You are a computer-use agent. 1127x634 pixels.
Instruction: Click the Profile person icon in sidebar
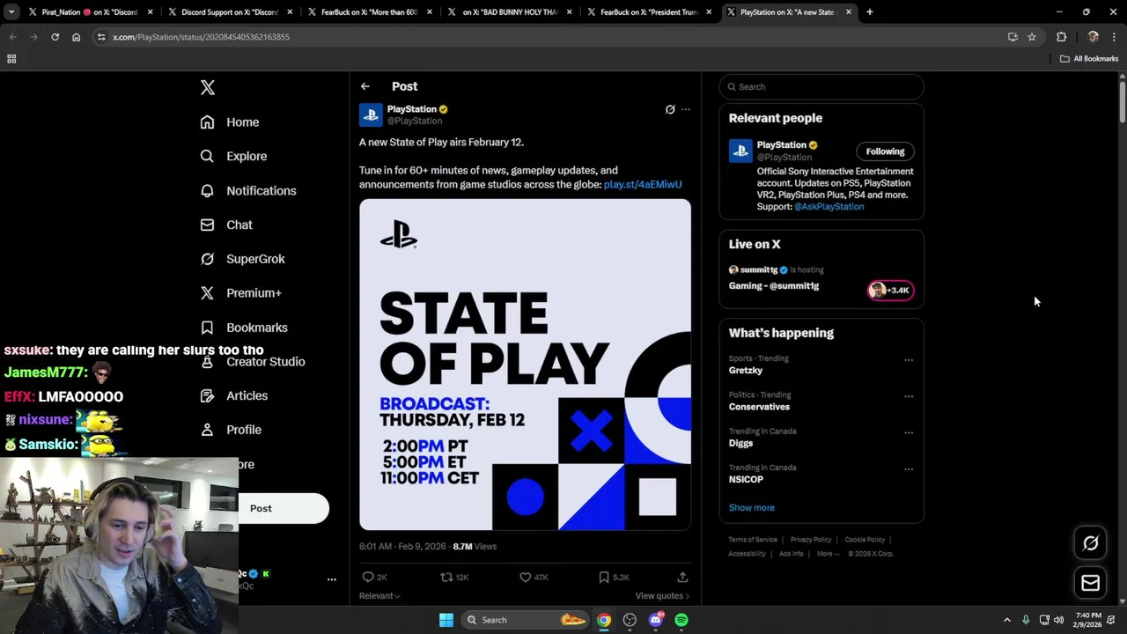(x=207, y=430)
